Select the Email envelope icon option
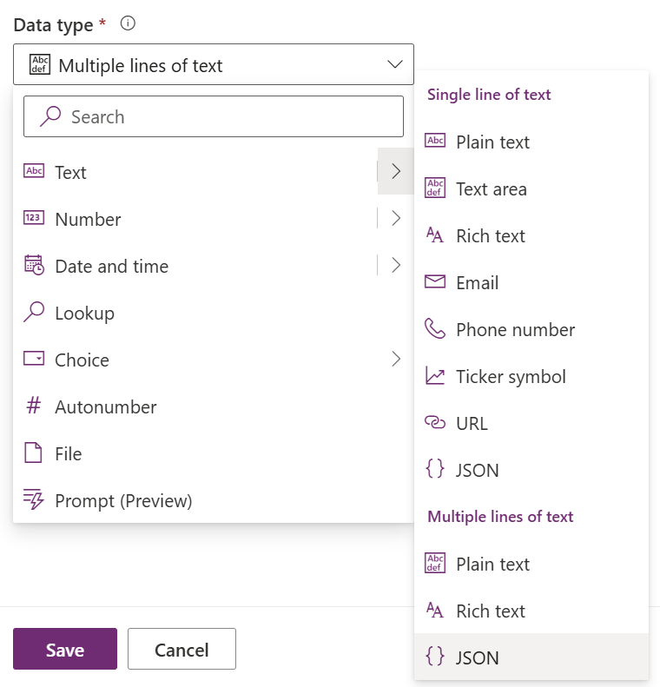Screen dimensions: 660x687 pyautogui.click(x=434, y=282)
